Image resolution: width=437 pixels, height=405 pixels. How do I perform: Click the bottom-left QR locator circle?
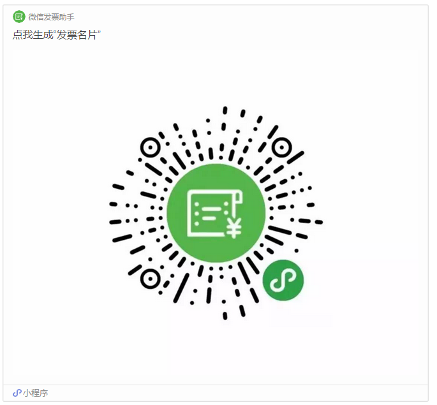coord(151,279)
